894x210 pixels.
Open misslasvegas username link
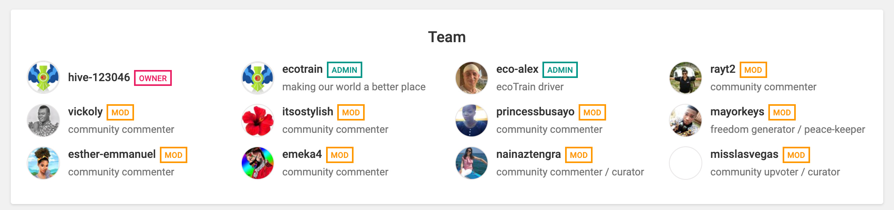744,154
